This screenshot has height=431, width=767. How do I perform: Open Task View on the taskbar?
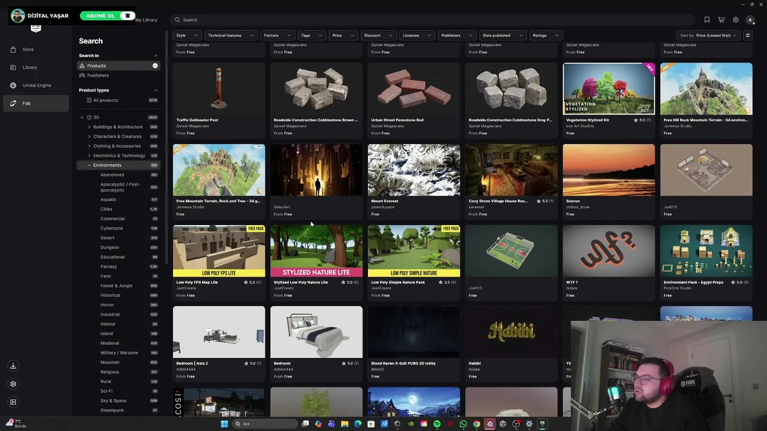tap(305, 424)
